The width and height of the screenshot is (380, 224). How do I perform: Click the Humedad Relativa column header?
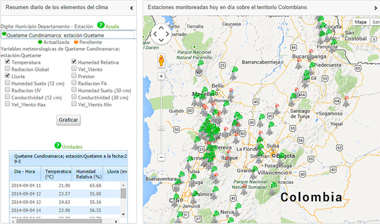coord(87,174)
